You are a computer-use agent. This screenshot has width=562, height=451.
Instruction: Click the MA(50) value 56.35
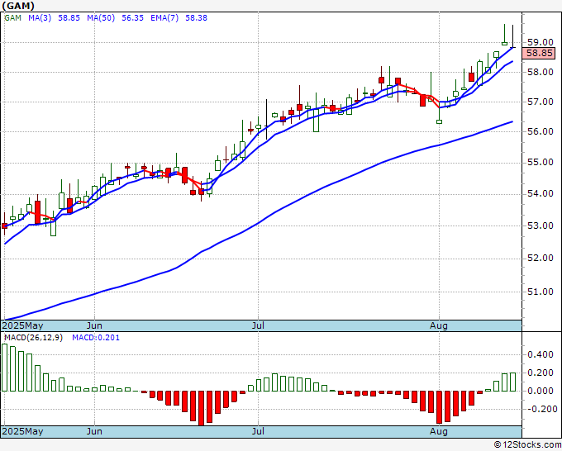point(132,18)
